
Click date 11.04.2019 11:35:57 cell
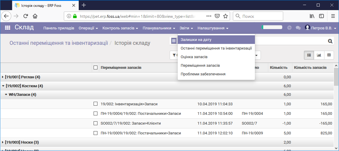click(x=215, y=123)
